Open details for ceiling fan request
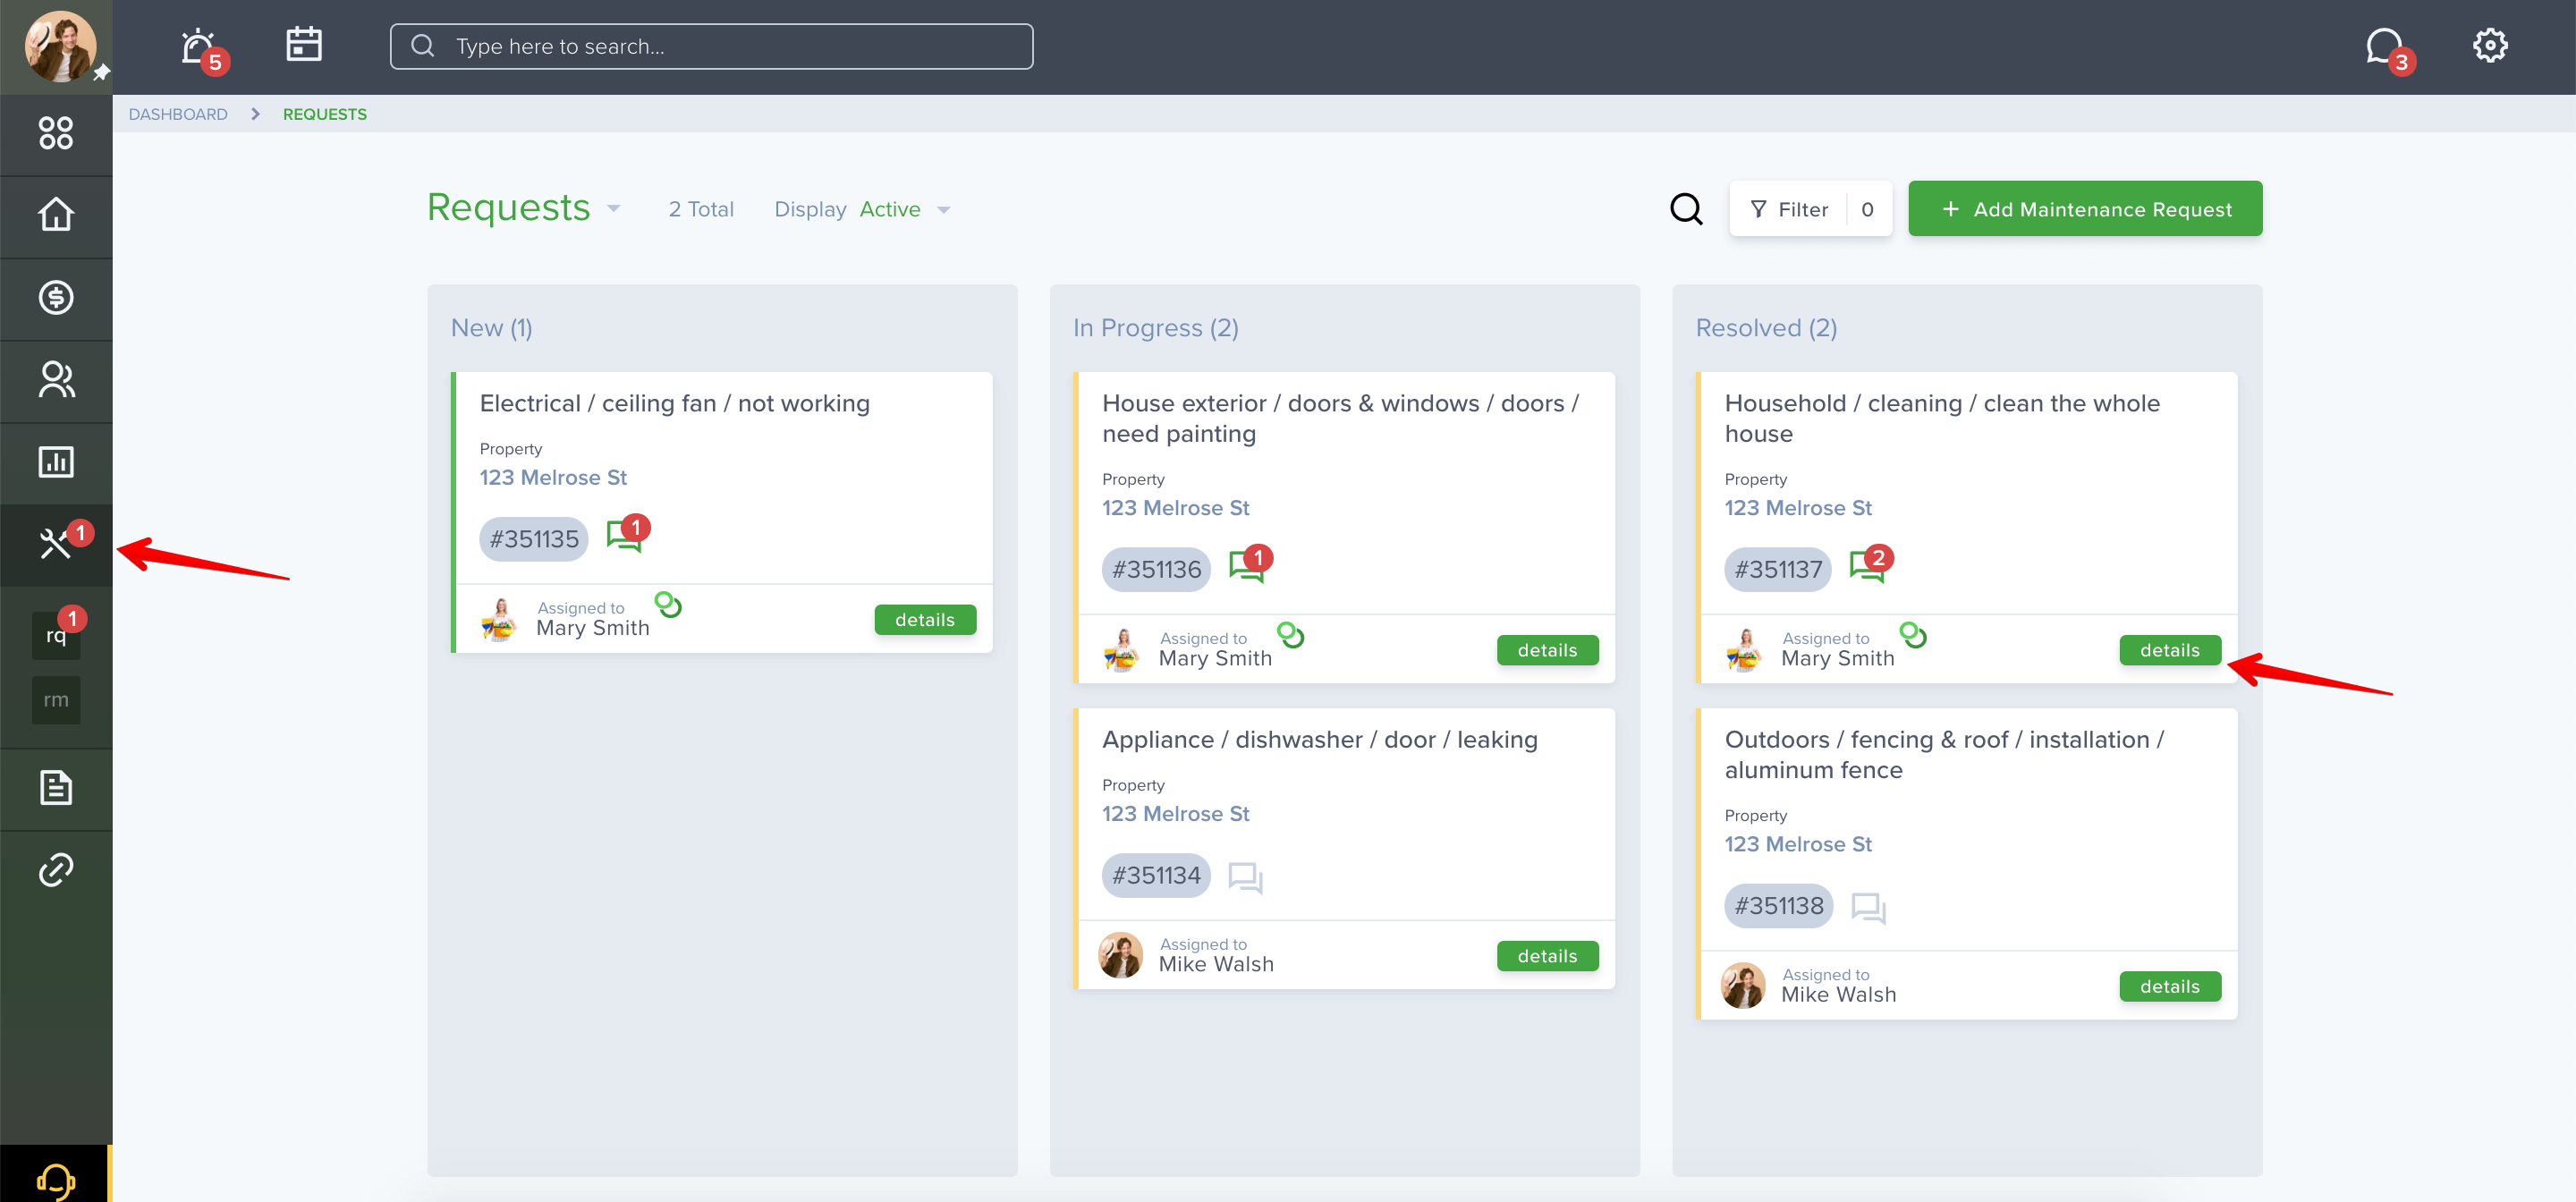 [925, 620]
